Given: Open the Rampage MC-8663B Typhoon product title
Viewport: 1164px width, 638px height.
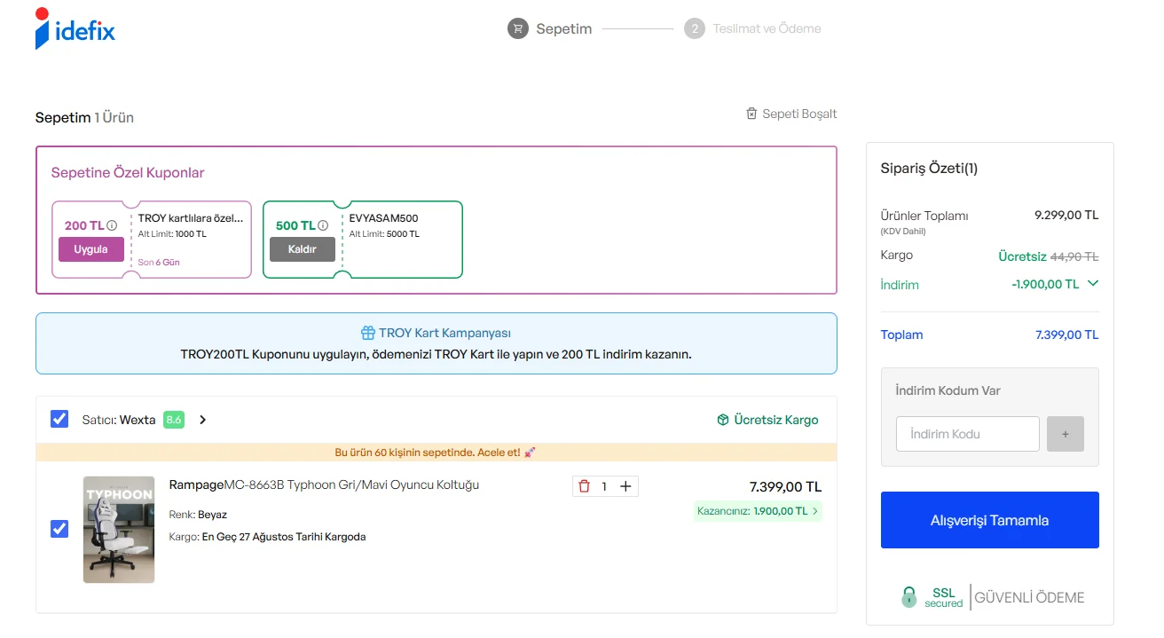Looking at the screenshot, I should tap(324, 485).
